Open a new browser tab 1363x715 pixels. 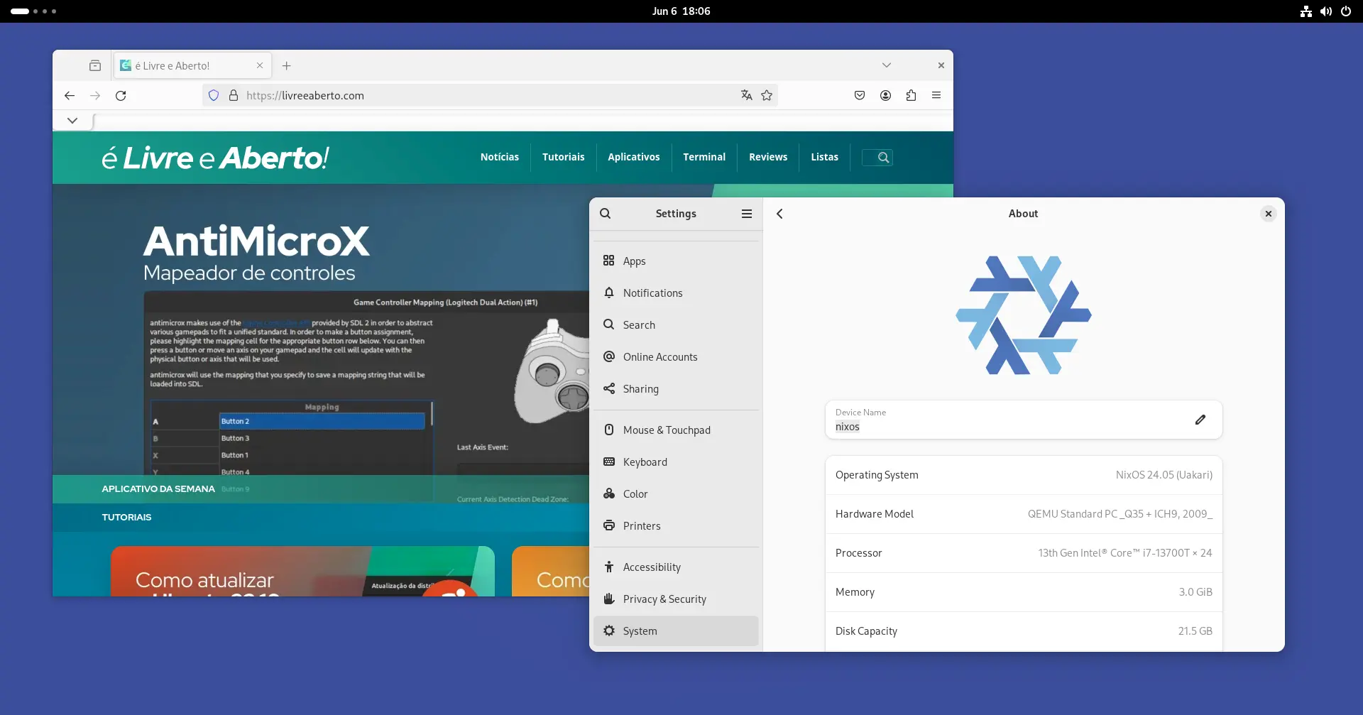point(287,65)
